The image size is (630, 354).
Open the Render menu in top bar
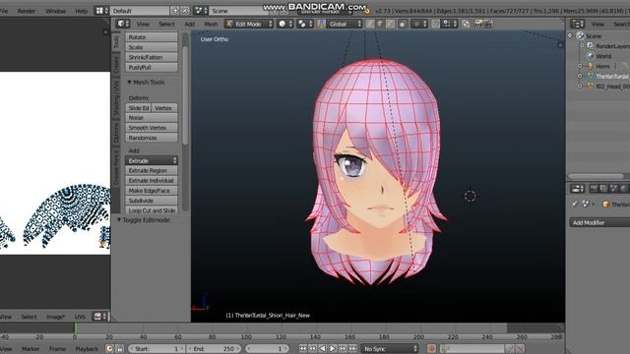[27, 11]
